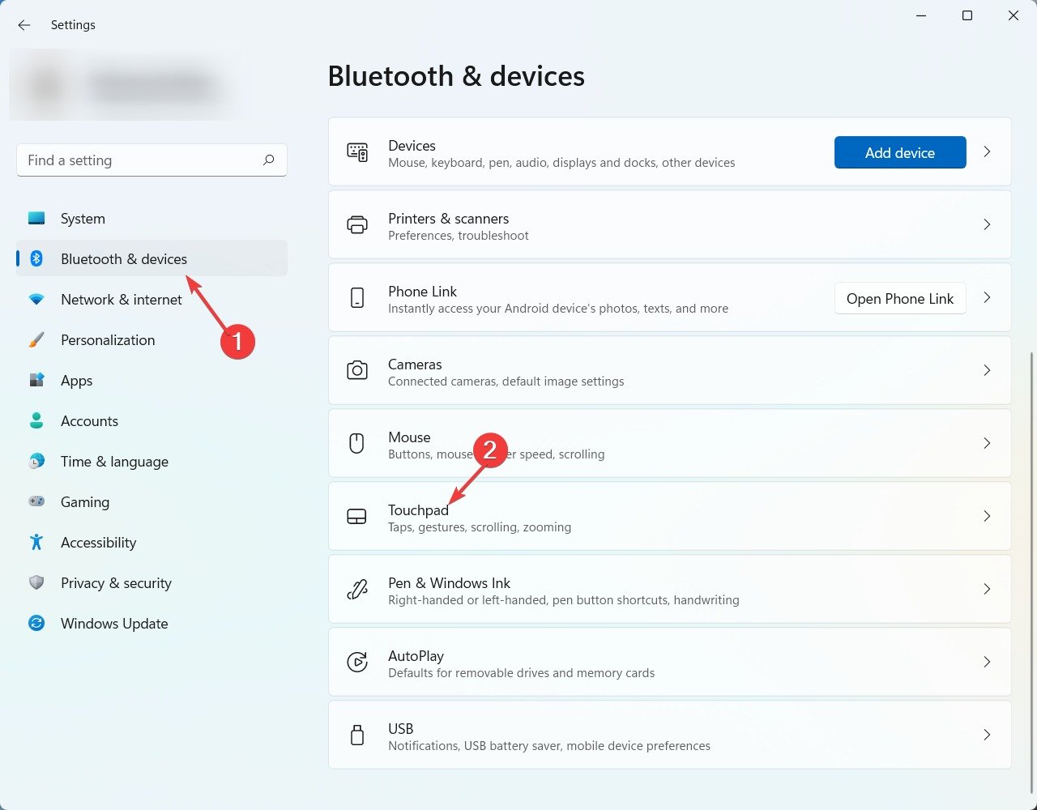Click the AutoPlay icon
Viewport: 1037px width, 810px height.
pyautogui.click(x=356, y=662)
